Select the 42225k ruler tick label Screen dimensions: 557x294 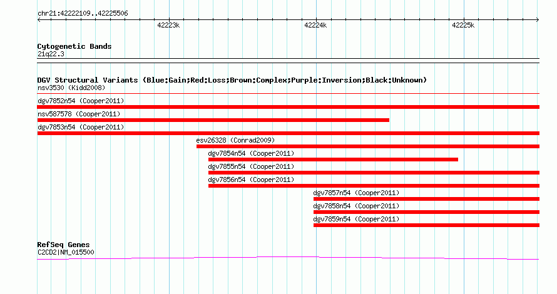463,25
